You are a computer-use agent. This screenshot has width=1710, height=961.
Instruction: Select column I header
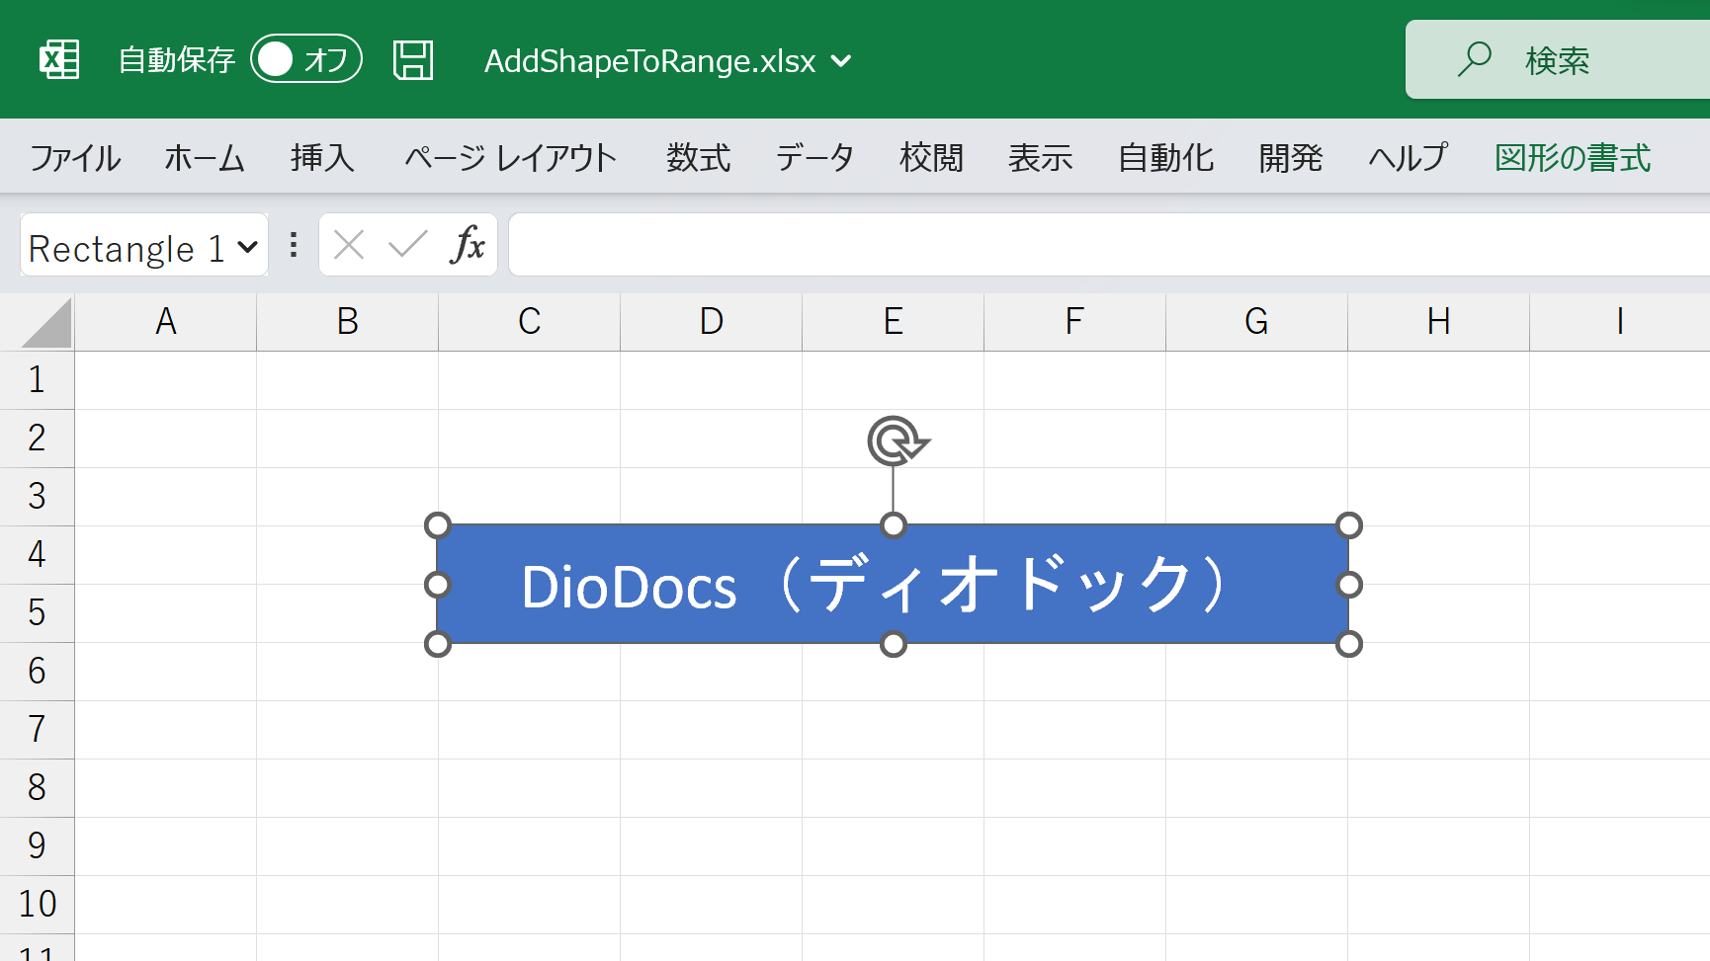(x=1620, y=322)
